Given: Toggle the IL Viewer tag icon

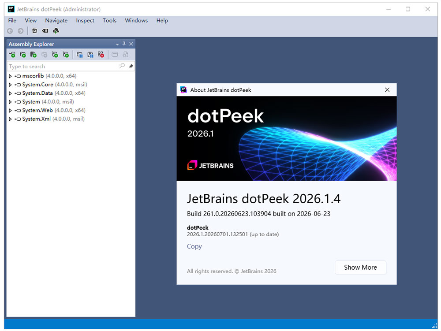Looking at the screenshot, I should click(45, 30).
